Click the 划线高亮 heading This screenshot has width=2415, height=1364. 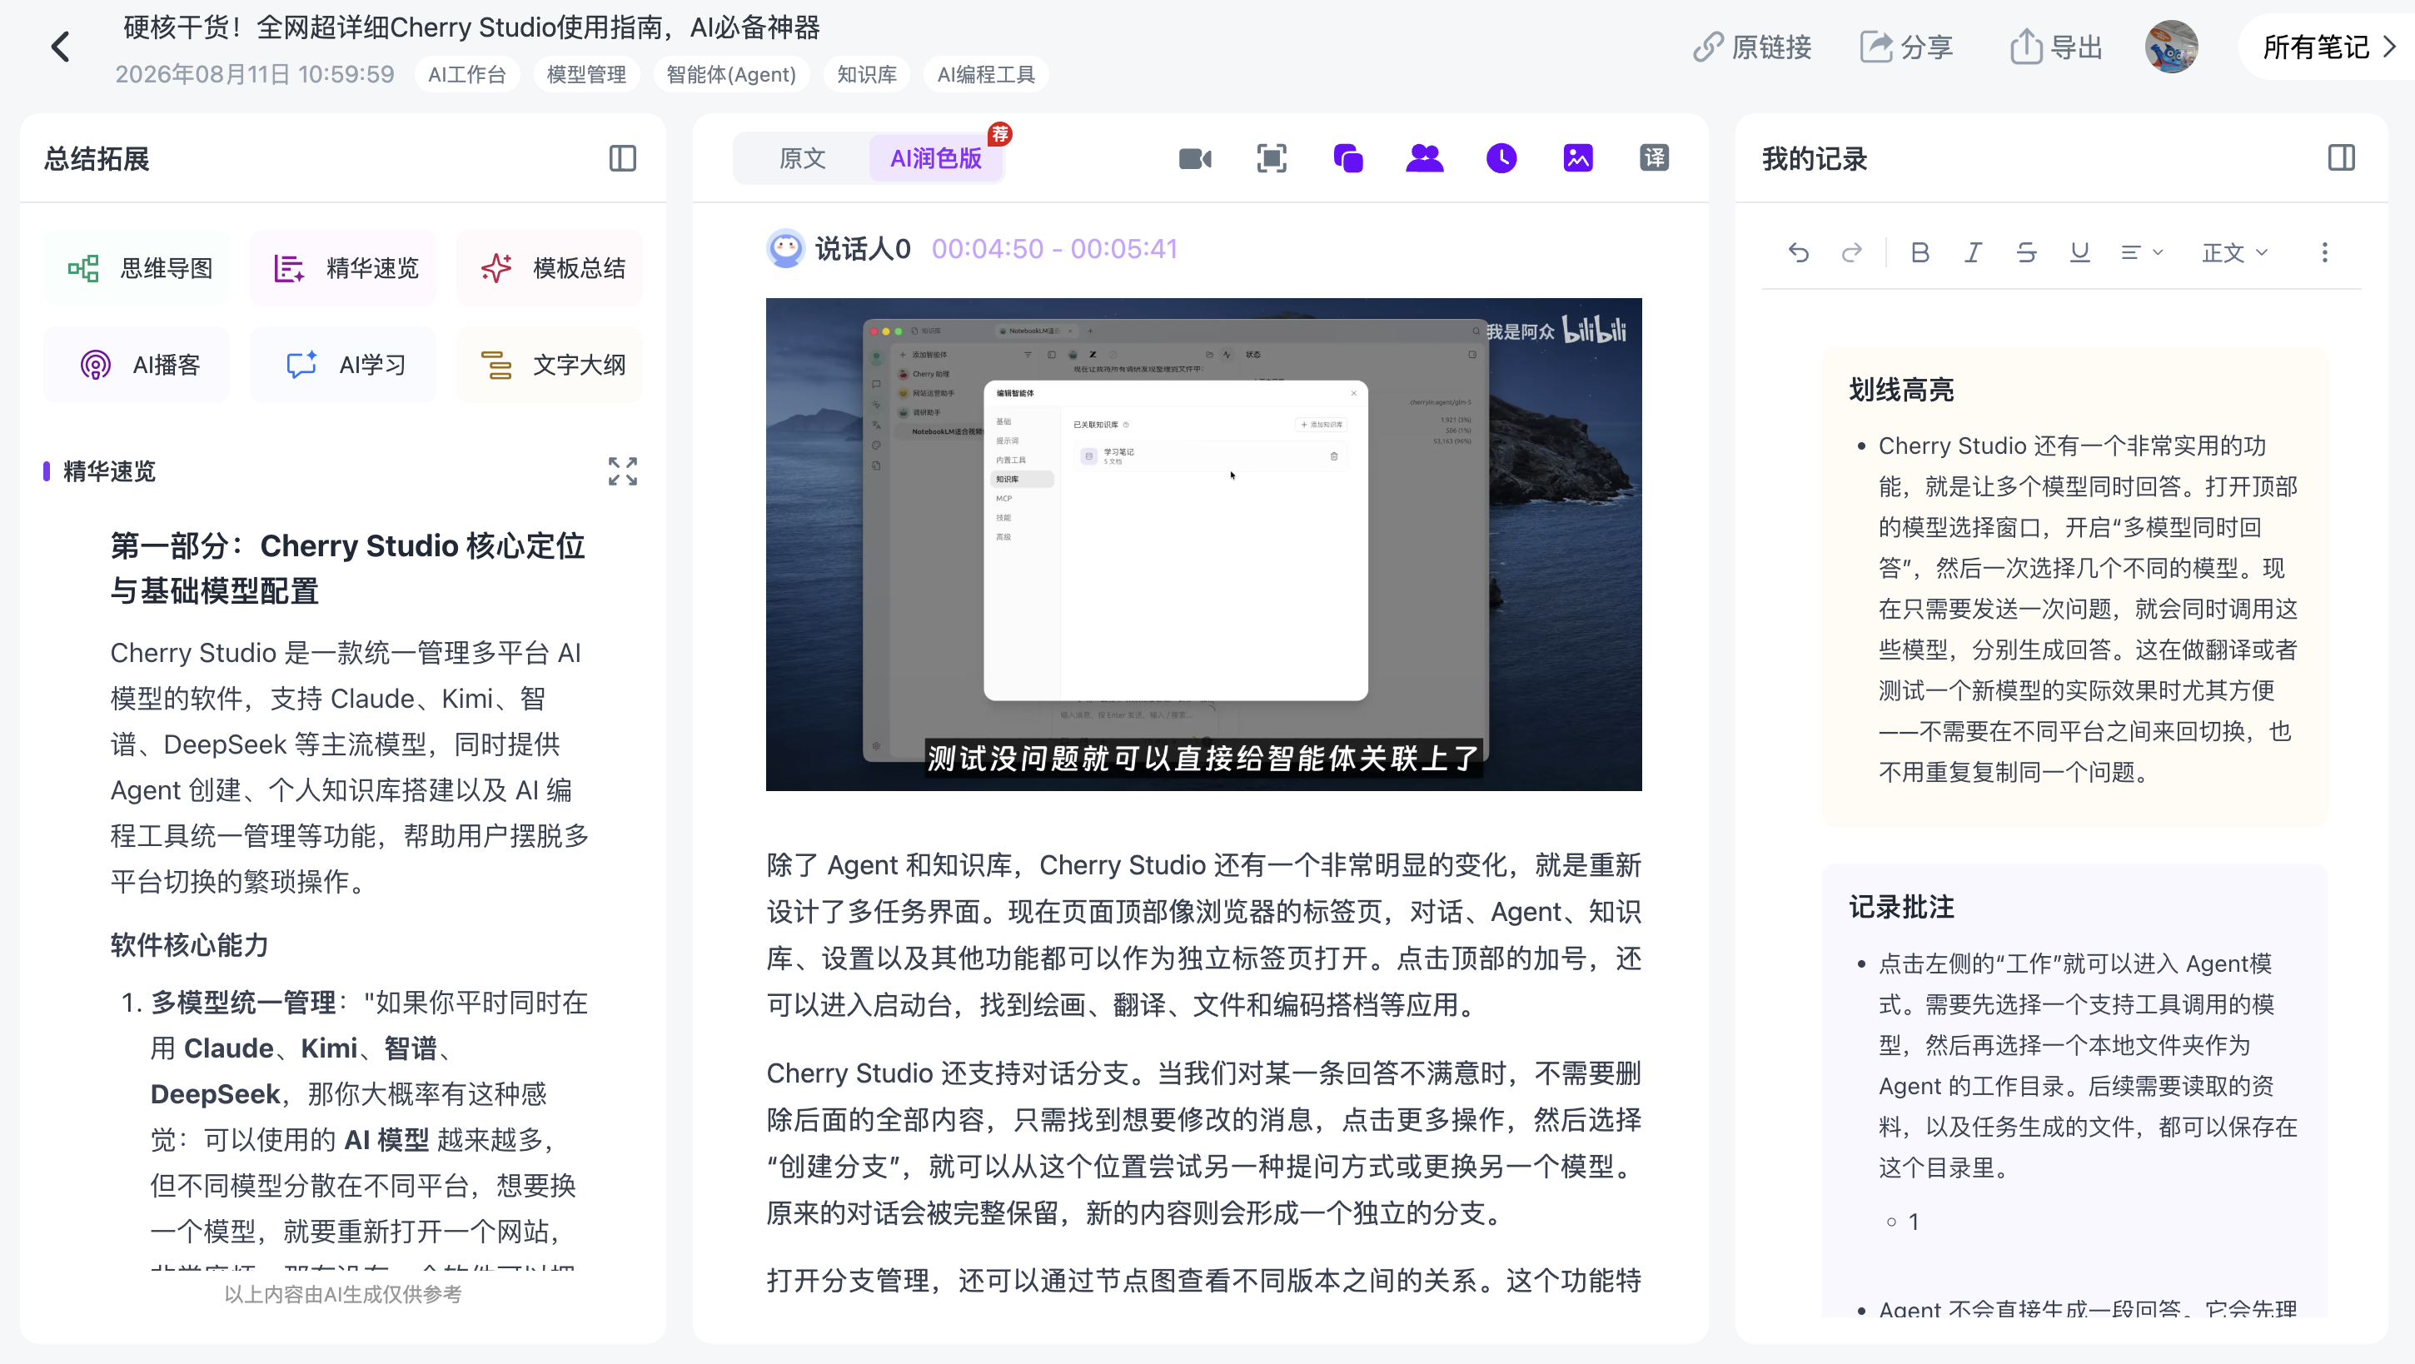[x=1901, y=390]
